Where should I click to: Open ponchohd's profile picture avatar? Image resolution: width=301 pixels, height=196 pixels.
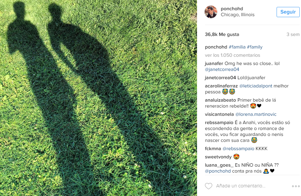tap(211, 12)
